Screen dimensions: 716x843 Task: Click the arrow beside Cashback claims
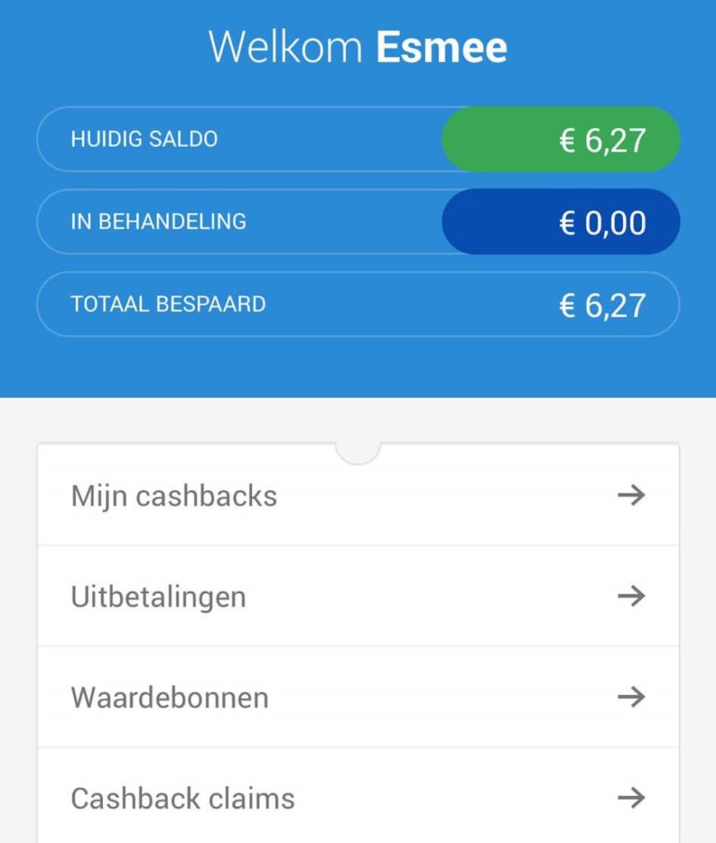pyautogui.click(x=631, y=797)
